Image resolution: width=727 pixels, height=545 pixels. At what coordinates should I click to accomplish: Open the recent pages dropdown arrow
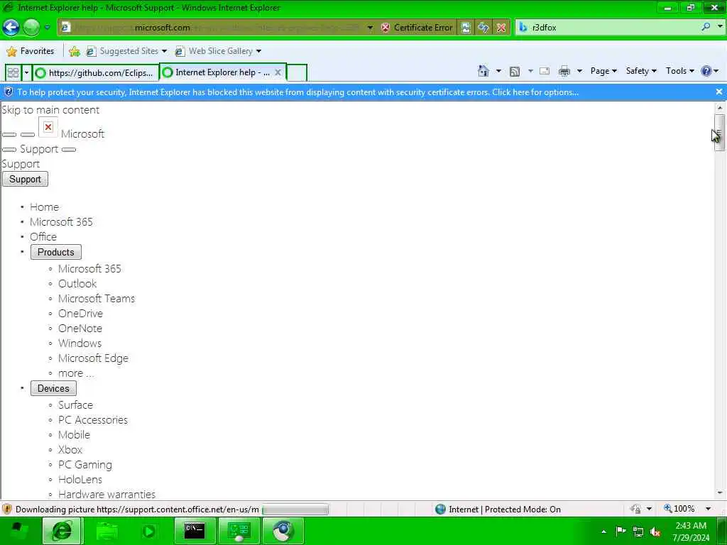click(48, 28)
